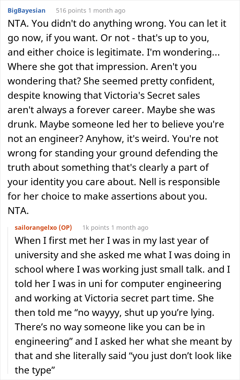Click When I first met her opening line
Screen dimensions: 240x380
pyautogui.click(x=56, y=240)
